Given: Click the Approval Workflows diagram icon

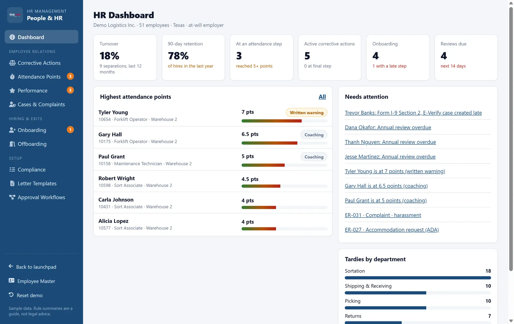Looking at the screenshot, I should [x=12, y=197].
